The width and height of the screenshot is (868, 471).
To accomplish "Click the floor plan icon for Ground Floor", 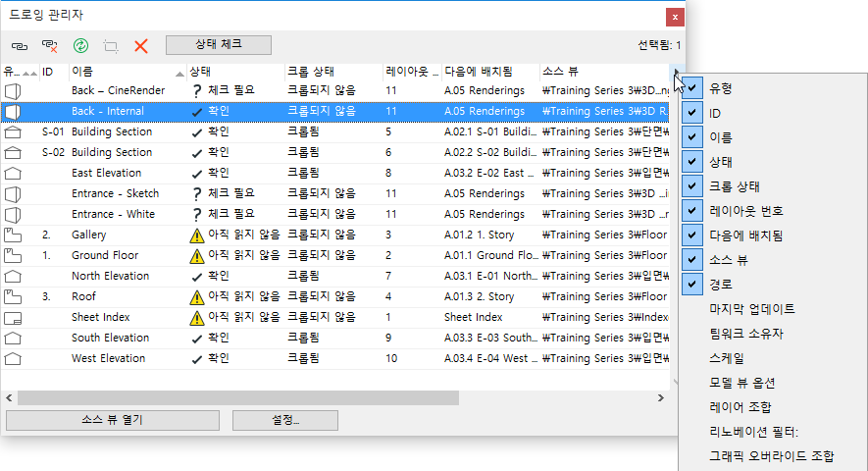I will pyautogui.click(x=13, y=255).
